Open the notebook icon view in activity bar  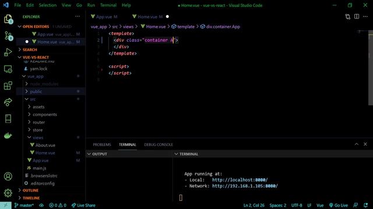(x=8, y=118)
